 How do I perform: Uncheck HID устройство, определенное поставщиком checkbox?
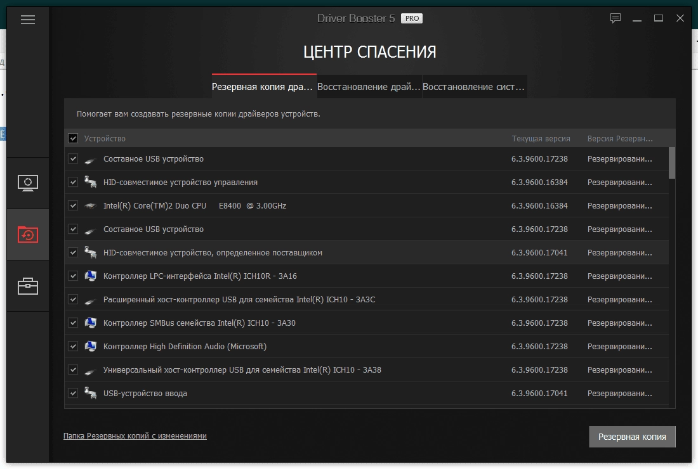(73, 252)
